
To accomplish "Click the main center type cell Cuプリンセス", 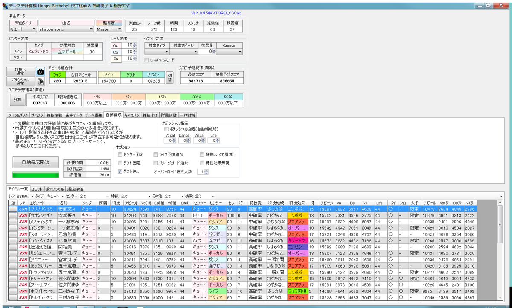I will pos(39,51).
